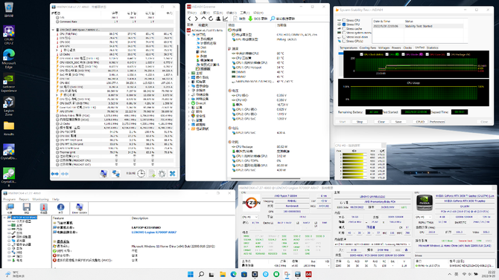The image size is (499, 280).
Task: Click the green BIOS update arrow icon
Action: click(x=250, y=19)
